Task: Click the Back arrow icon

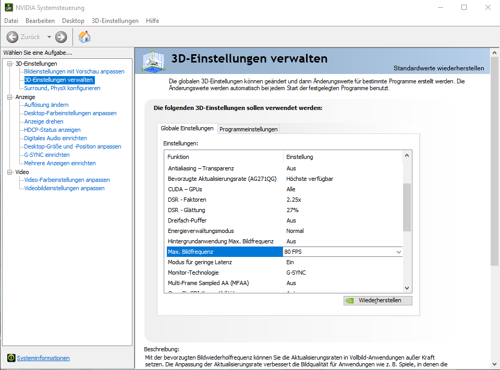Action: [13, 37]
